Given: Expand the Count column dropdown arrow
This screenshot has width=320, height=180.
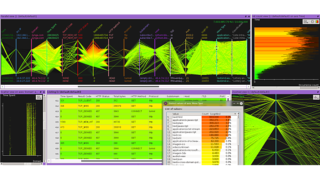Looking at the screenshot, I should [x=235, y=114].
